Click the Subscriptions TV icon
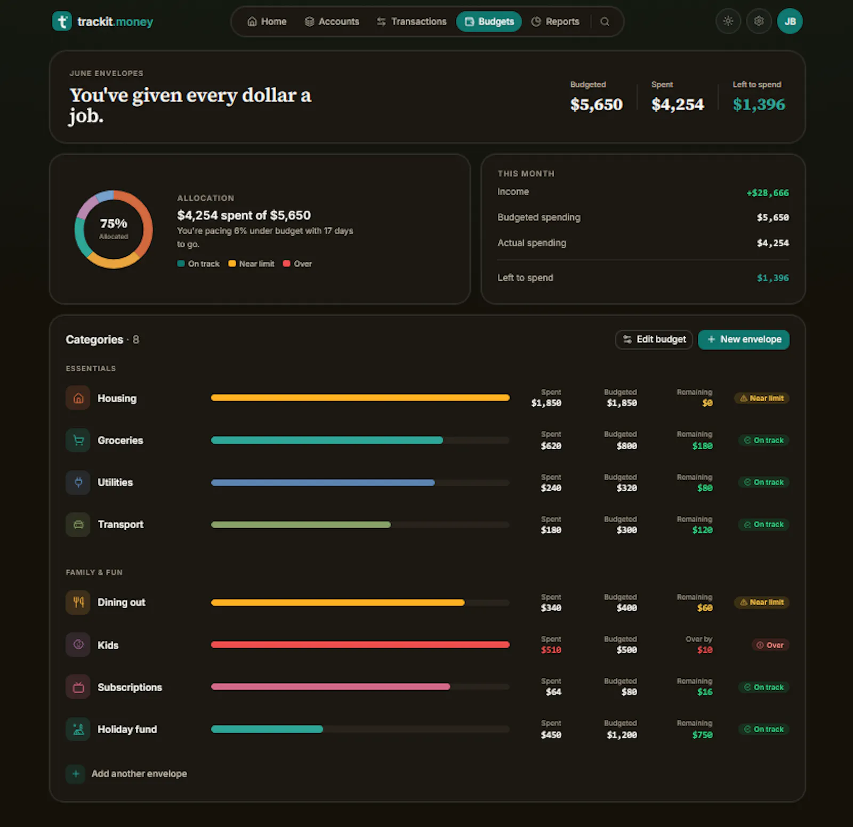 [x=78, y=687]
